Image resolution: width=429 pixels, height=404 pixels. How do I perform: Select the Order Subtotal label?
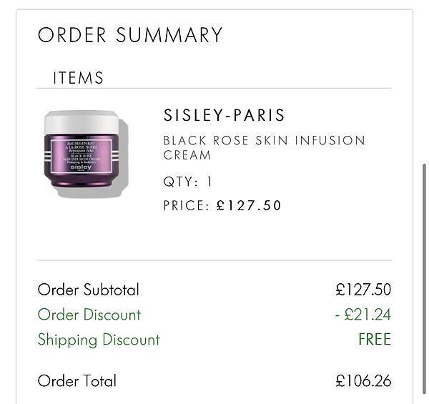(x=89, y=290)
